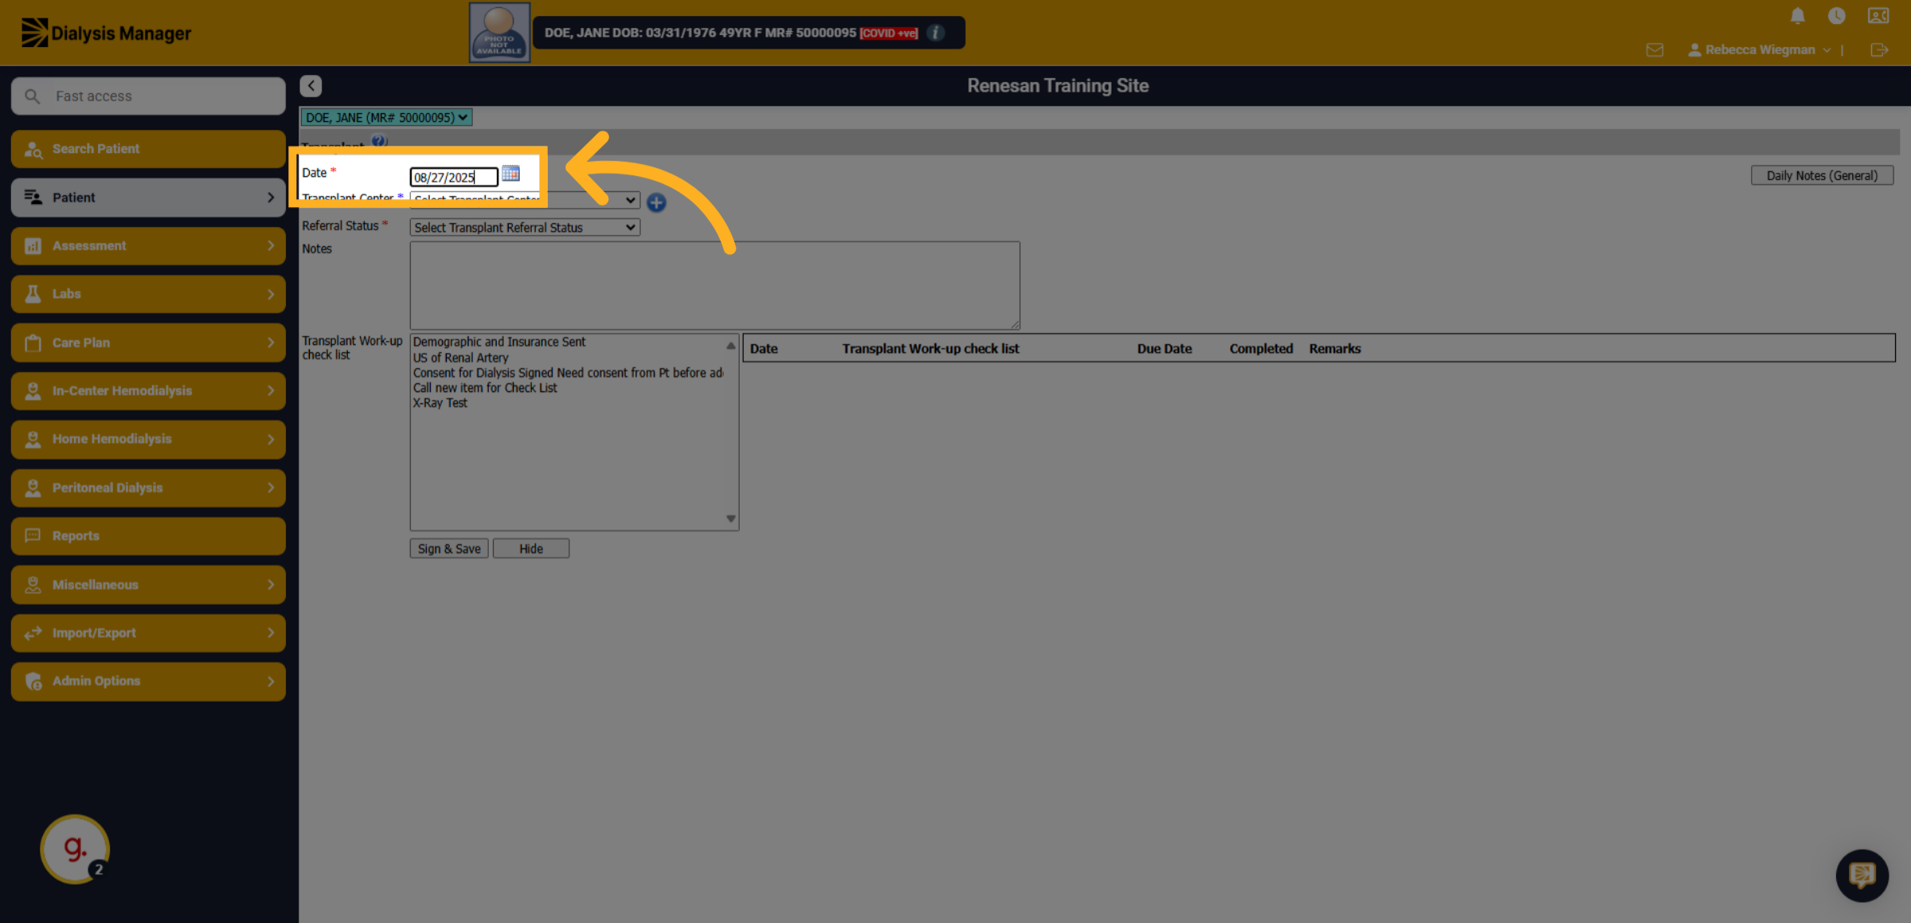Image resolution: width=1911 pixels, height=923 pixels.
Task: Open Peritoneal Dialysis menu
Action: 148,487
